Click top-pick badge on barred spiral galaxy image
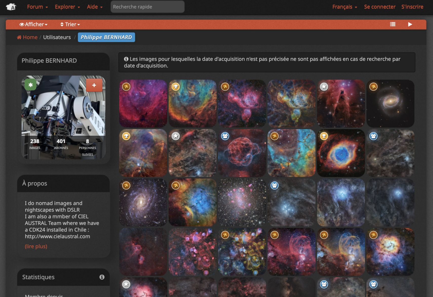 (x=373, y=87)
